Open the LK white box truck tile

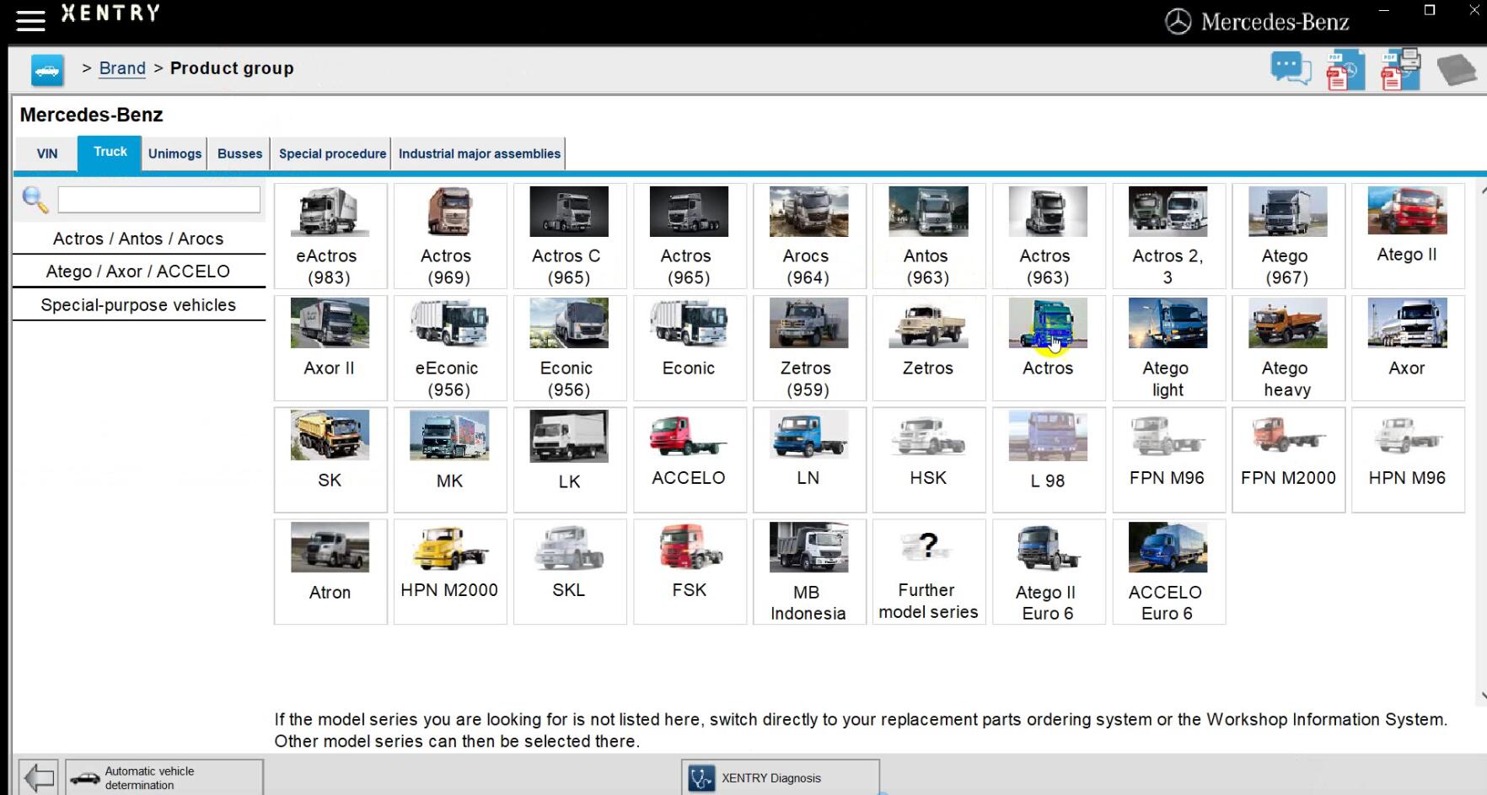point(570,460)
